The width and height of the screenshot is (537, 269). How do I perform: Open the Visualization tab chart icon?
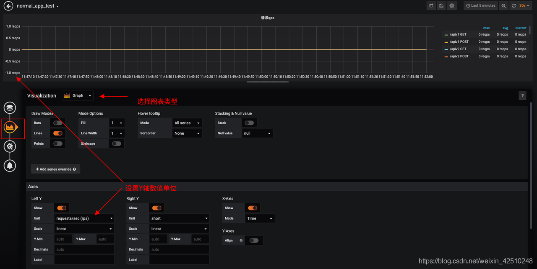click(10, 127)
